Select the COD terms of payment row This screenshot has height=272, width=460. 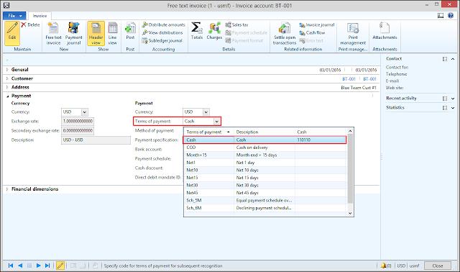(x=264, y=148)
